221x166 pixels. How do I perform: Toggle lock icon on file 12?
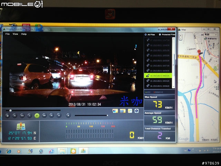[x=148, y=65]
